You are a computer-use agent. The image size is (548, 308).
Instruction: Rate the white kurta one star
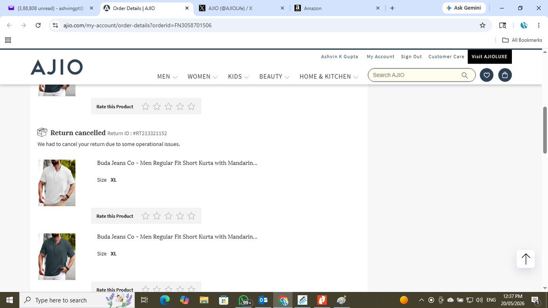pos(146,216)
